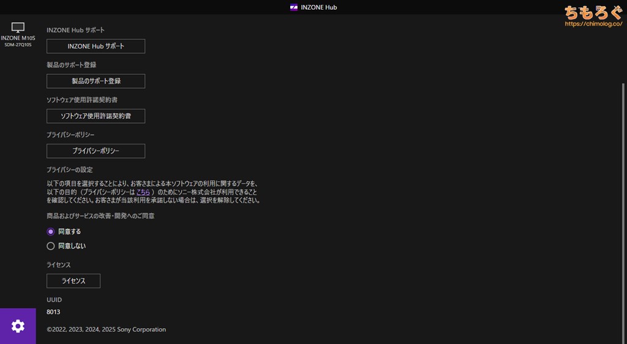
Task: Select the 同意する radio button
Action: pos(50,232)
